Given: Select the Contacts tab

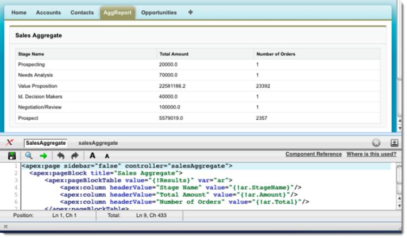Looking at the screenshot, I should pos(81,12).
